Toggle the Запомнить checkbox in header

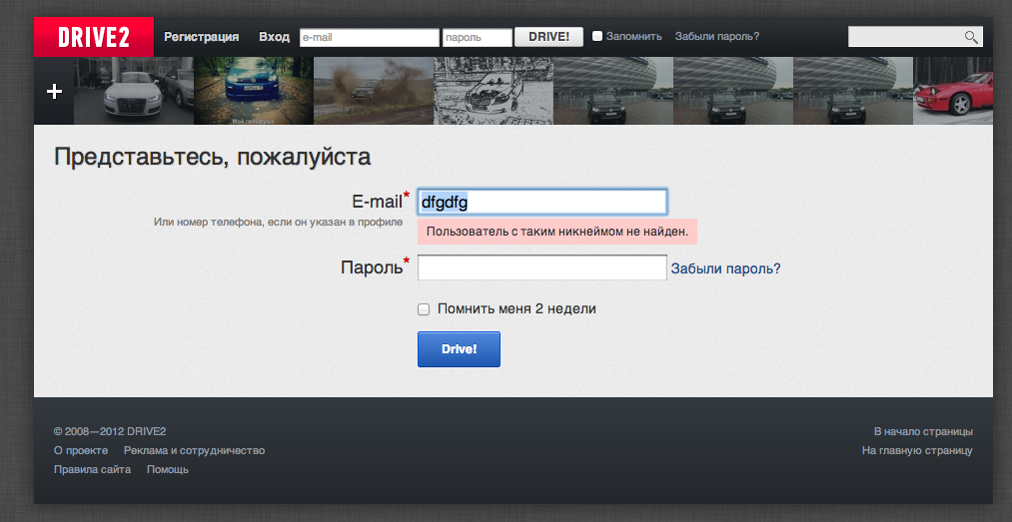597,36
